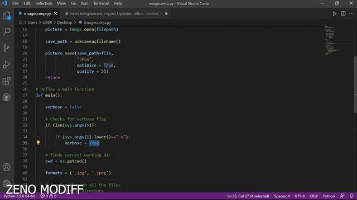The height and width of the screenshot is (200, 357).
Task: Expand the imagecomp.py breadcrumb
Action: (x=97, y=22)
